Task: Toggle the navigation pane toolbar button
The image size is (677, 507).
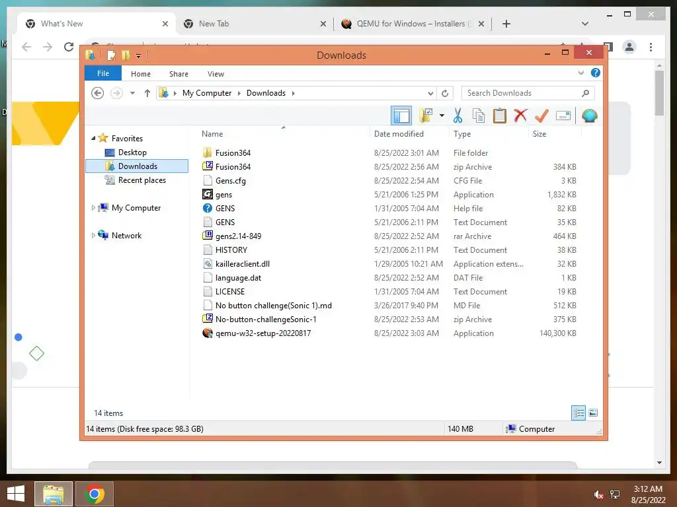Action: (401, 116)
